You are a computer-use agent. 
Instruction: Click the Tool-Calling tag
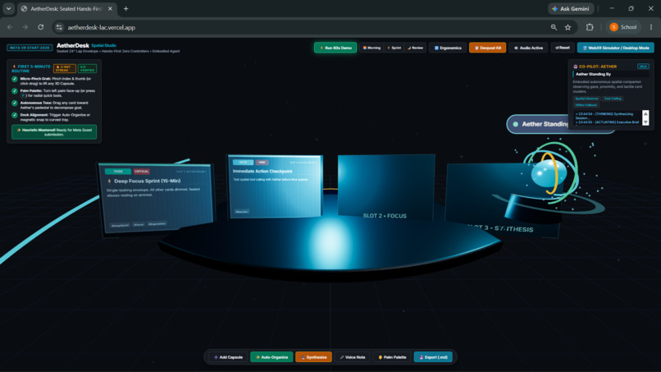pos(613,99)
